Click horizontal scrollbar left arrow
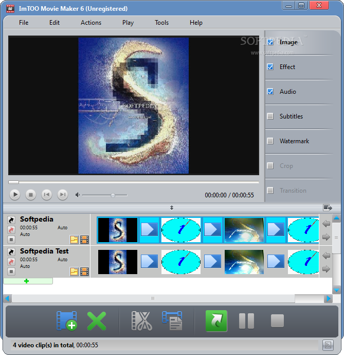 pos(7,299)
